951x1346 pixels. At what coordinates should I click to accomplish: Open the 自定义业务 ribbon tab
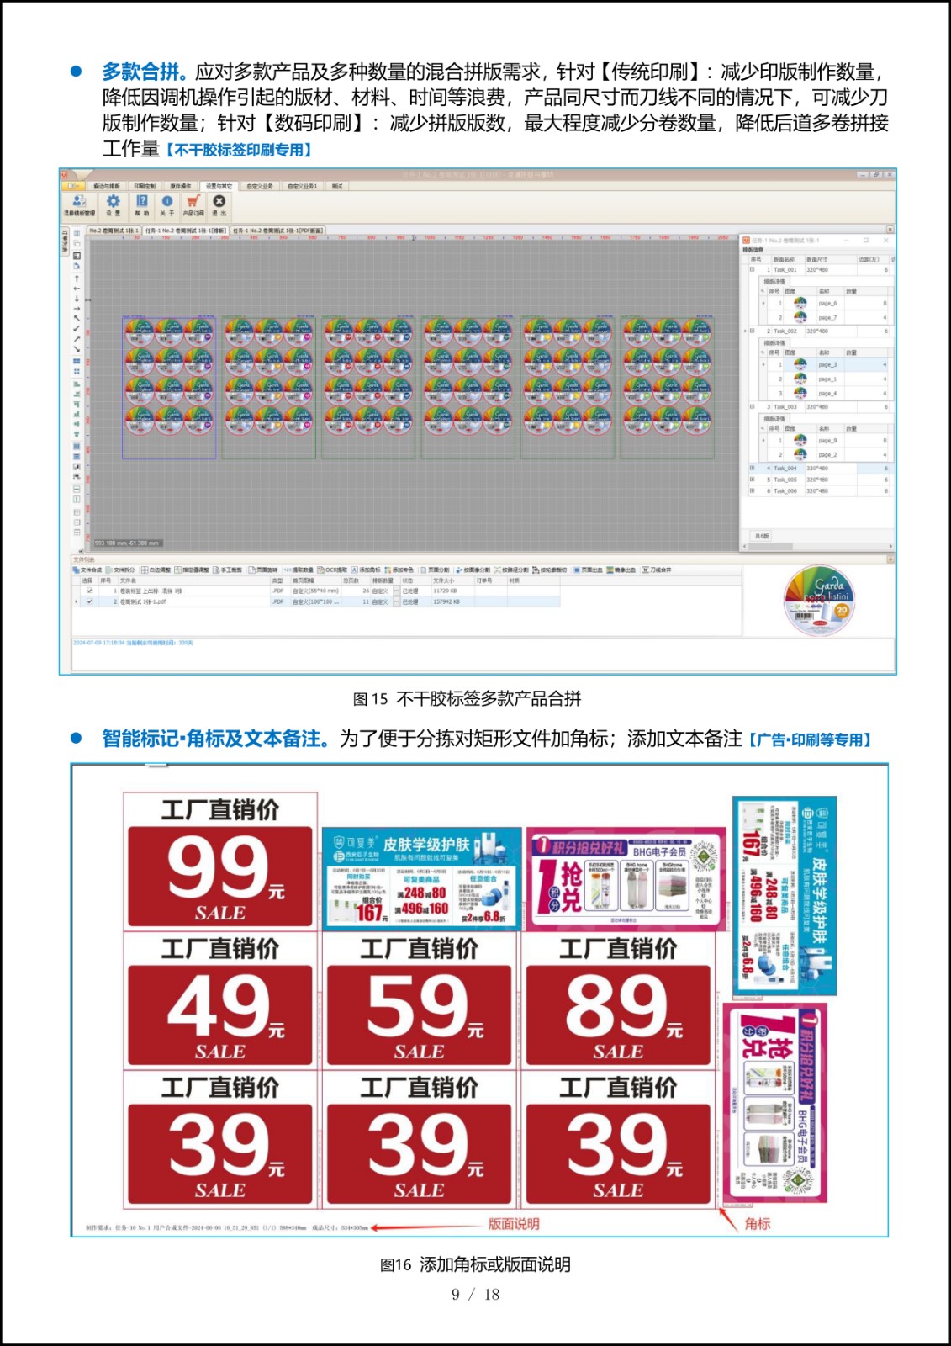[260, 186]
